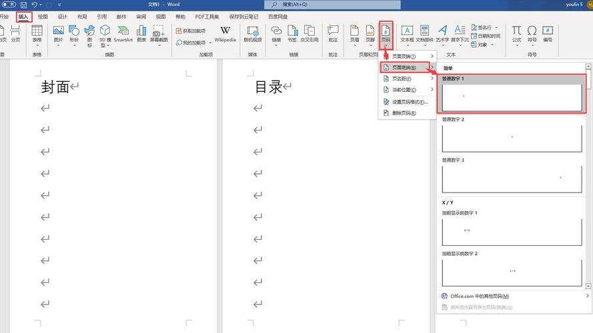
Task: Switch to the 审阅 tab
Action: (x=141, y=17)
